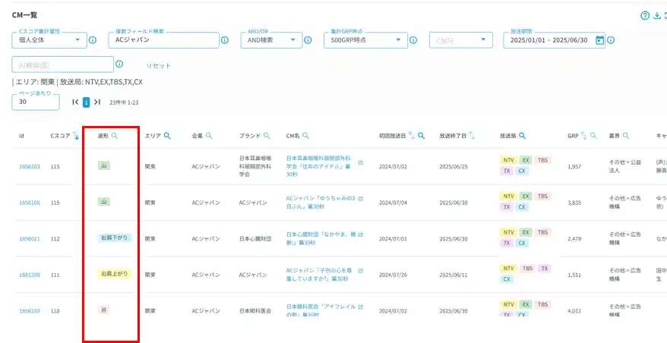Open id link 1856021
Screen dimensions: 667x343
click(30, 238)
